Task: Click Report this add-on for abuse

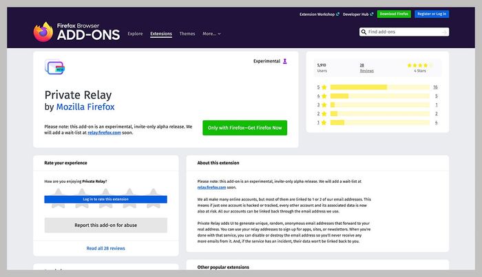Action: [x=106, y=225]
